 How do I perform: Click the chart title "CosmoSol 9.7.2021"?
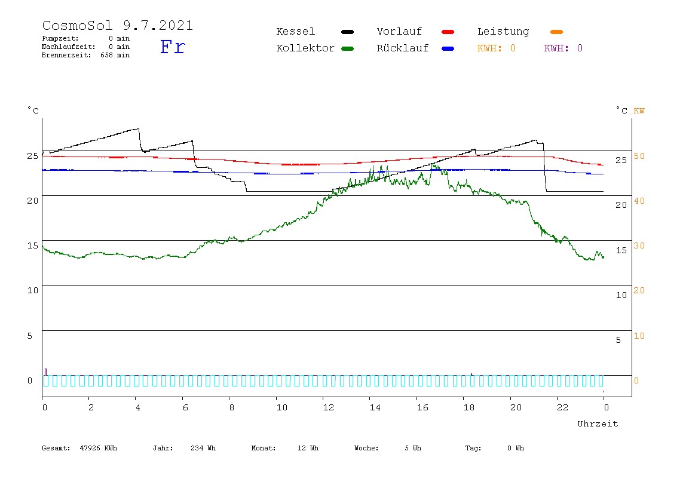(x=117, y=25)
